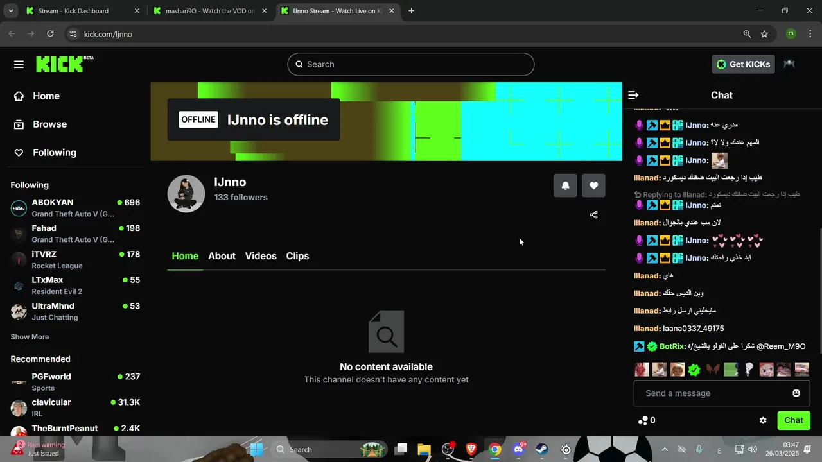Image resolution: width=822 pixels, height=462 pixels.
Task: Show hidden system tray icons chevron
Action: [665, 449]
